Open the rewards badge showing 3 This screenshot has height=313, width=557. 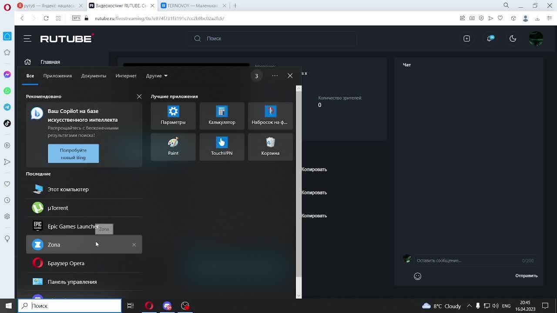[256, 76]
